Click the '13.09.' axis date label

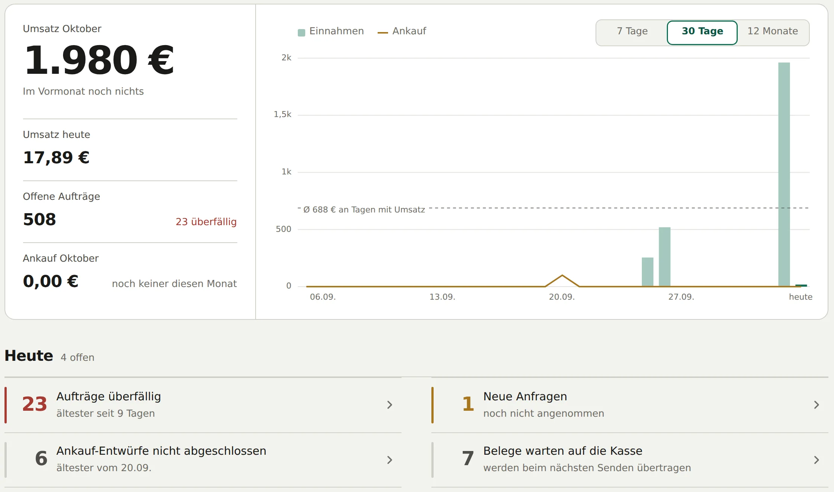[x=442, y=297]
